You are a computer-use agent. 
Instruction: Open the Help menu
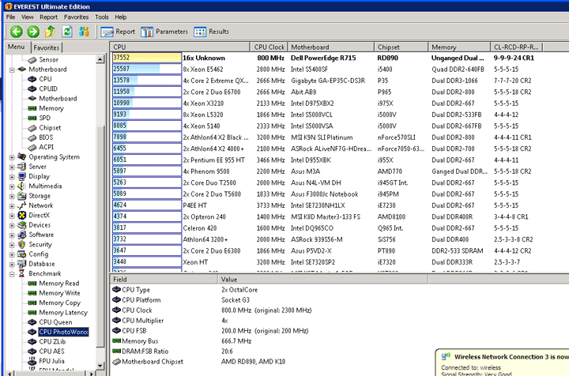[120, 17]
